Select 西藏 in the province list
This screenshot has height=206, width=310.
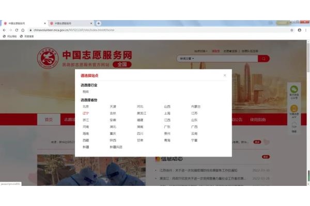click(86, 140)
